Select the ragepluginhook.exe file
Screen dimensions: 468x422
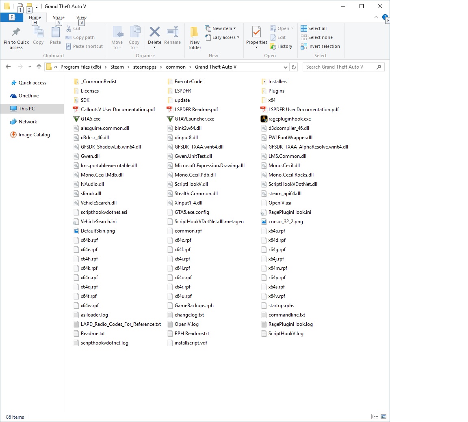[x=286, y=118]
